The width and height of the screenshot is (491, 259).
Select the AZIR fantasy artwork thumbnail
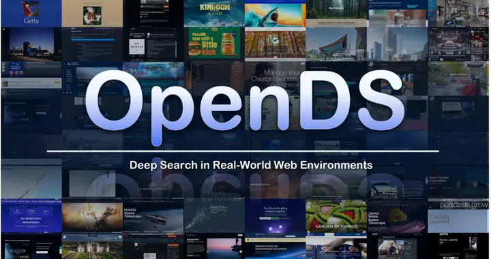point(92,217)
